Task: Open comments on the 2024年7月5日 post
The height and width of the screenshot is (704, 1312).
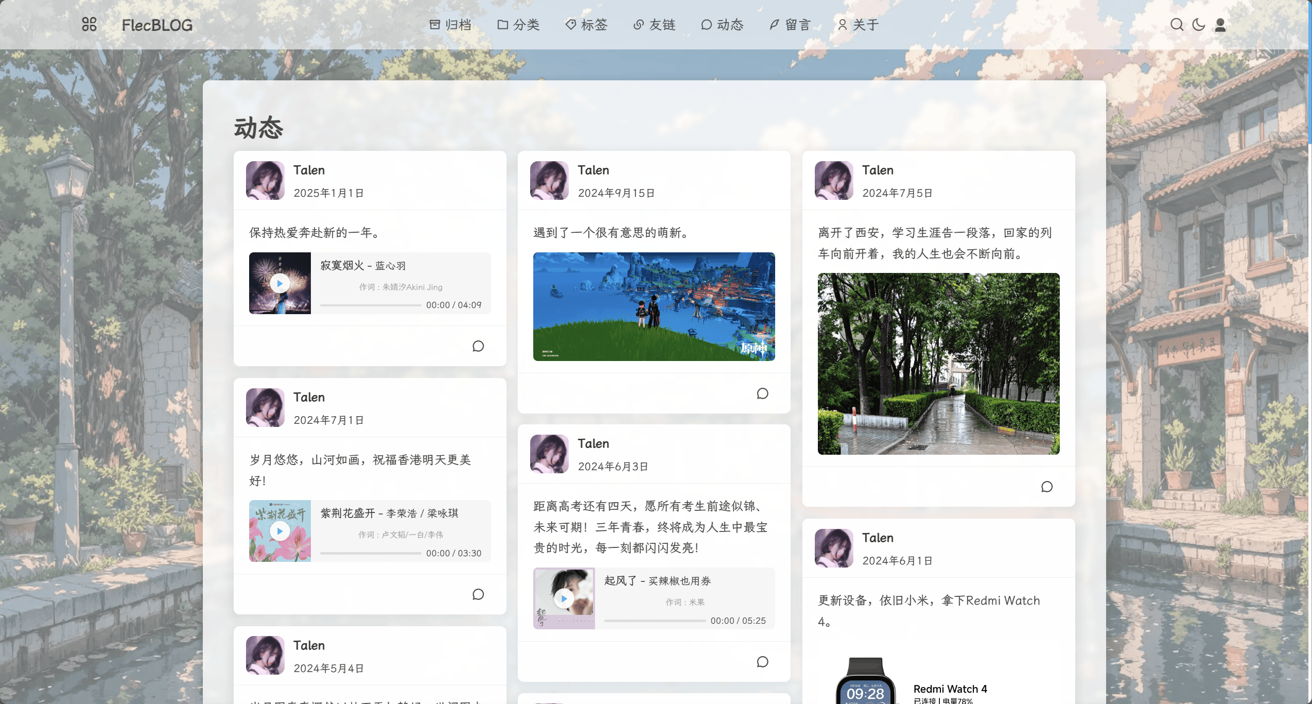Action: (1047, 487)
